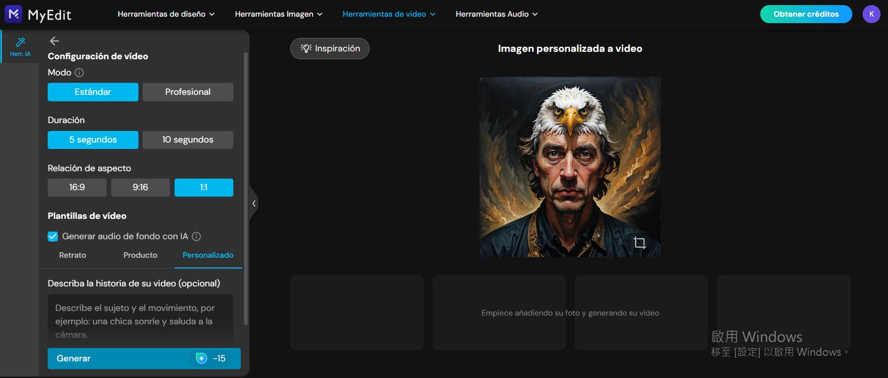This screenshot has width=888, height=378.
Task: Click the Obtener créditos button
Action: click(806, 14)
